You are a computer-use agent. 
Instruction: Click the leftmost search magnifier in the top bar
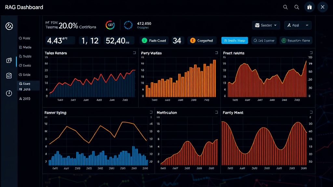click(x=286, y=7)
